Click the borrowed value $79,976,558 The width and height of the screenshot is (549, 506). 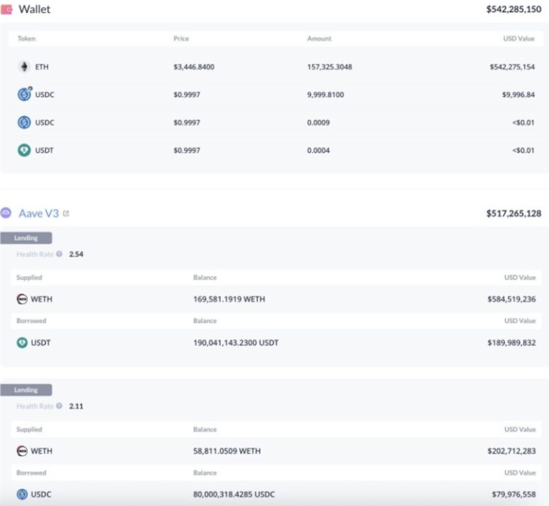(514, 494)
